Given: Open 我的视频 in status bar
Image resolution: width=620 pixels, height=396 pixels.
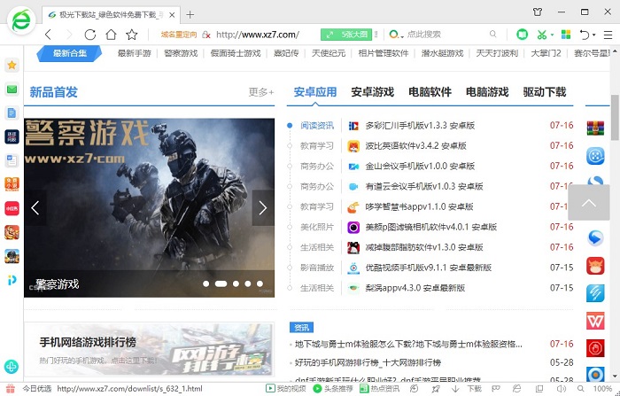Looking at the screenshot, I should [x=286, y=389].
